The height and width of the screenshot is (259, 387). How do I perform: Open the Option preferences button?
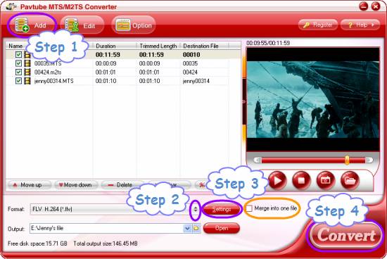coord(134,25)
